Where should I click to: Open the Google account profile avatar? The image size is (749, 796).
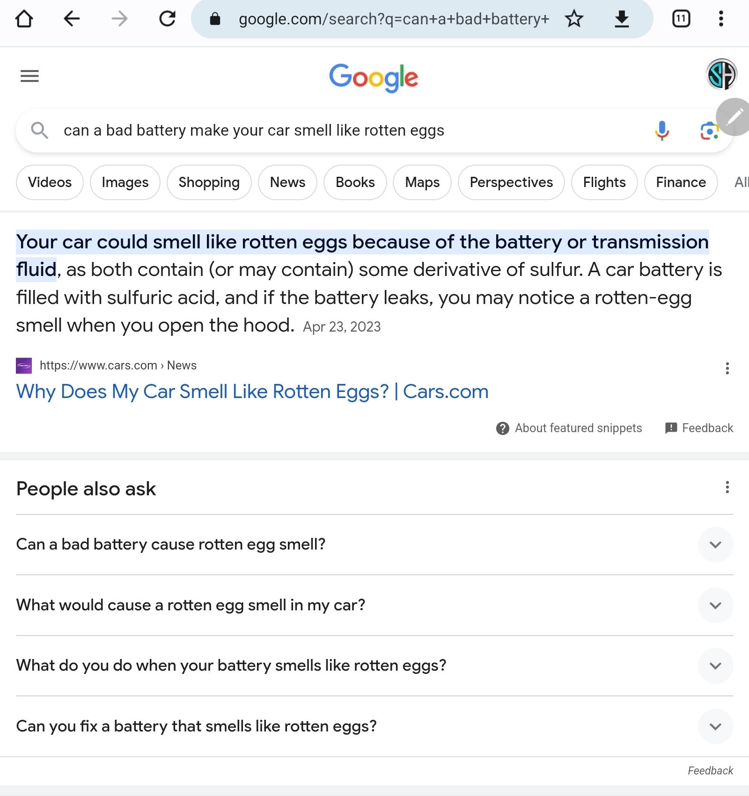tap(721, 74)
